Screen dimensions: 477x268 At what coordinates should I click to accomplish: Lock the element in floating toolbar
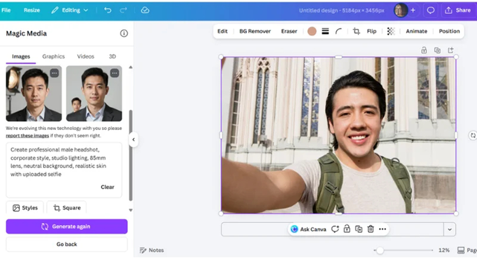pyautogui.click(x=347, y=229)
